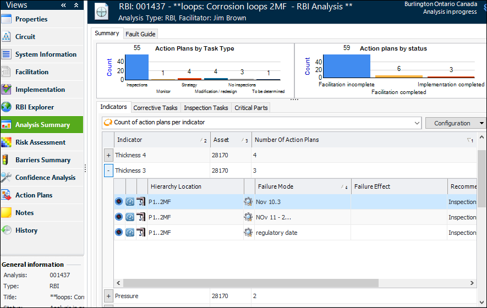Click the Inspections blue bar in chart
Viewport: 487px width, 308px height.
click(x=137, y=67)
